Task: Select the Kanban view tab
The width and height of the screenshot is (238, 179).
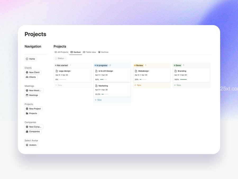Action: tap(76, 52)
